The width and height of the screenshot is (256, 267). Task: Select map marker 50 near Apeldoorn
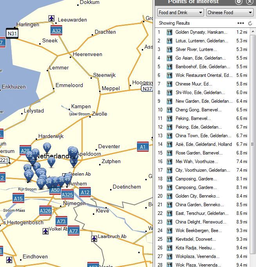click(x=74, y=151)
